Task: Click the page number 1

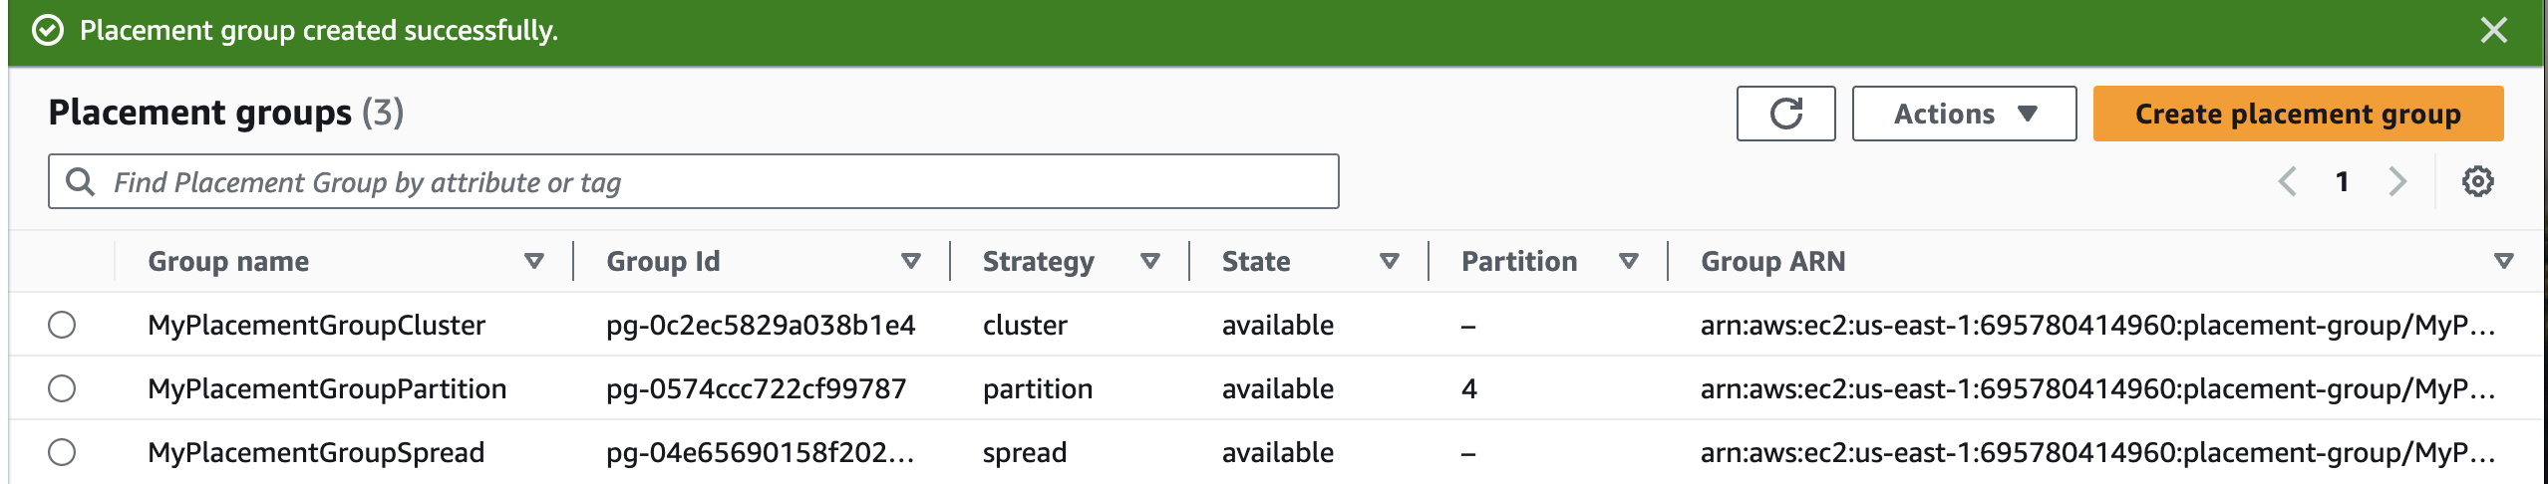Action: point(2343,181)
